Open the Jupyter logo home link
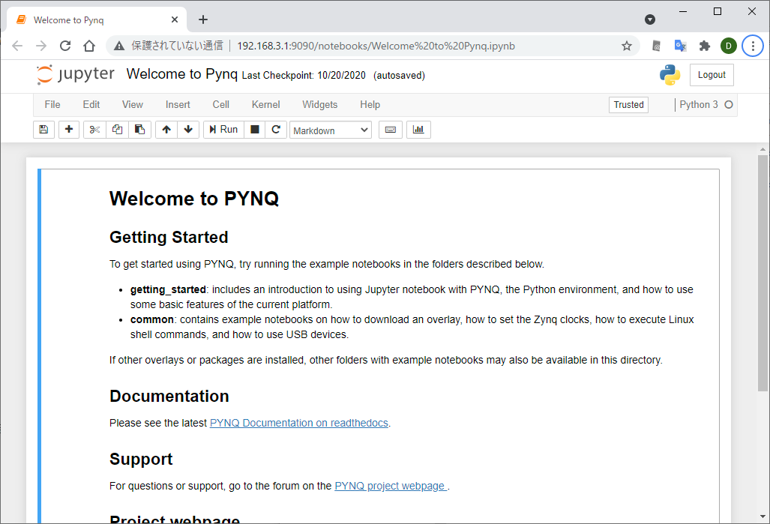The height and width of the screenshot is (524, 770). [75, 75]
